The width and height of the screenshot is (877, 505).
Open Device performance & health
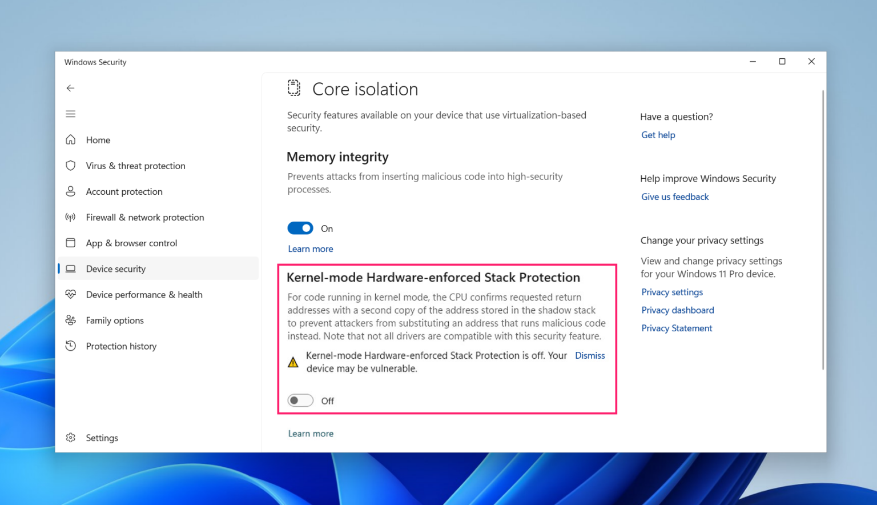[158, 294]
